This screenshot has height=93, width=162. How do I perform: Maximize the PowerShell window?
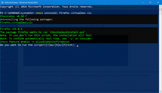click(150, 2)
